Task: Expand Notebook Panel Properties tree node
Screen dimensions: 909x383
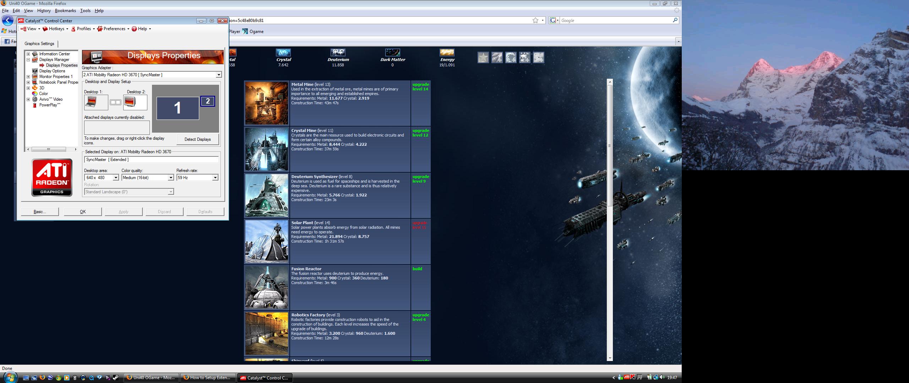Action: [x=28, y=82]
